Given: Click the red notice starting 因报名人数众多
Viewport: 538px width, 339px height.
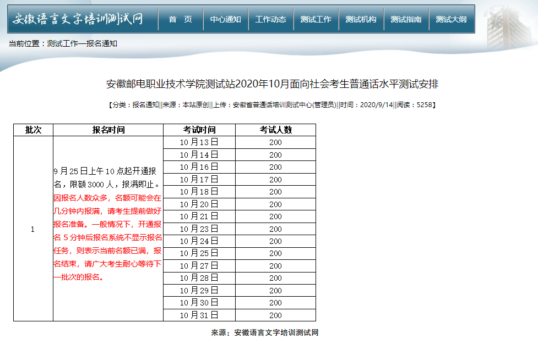Looking at the screenshot, I should [x=107, y=237].
